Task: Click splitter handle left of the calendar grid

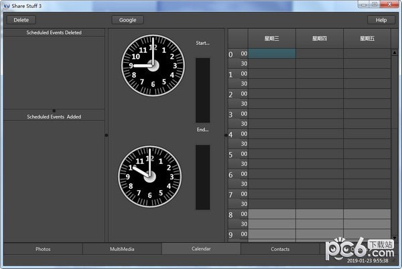Action: [x=225, y=135]
